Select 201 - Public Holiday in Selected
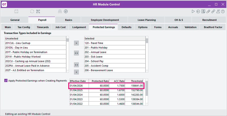 point(115,48)
